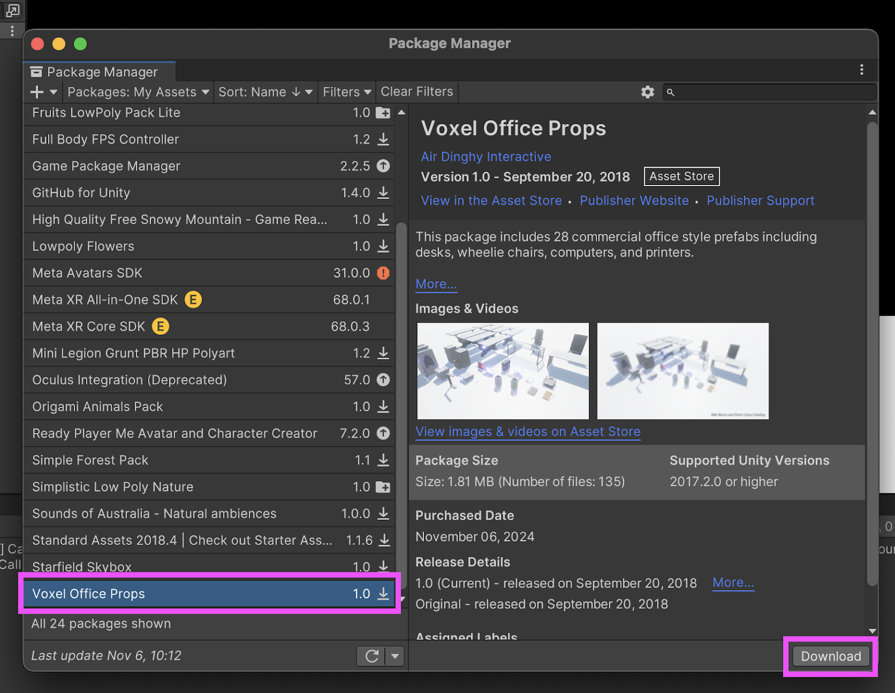The height and width of the screenshot is (693, 895).
Task: Click the update arrow icon for Game Package Manager
Action: 383,166
